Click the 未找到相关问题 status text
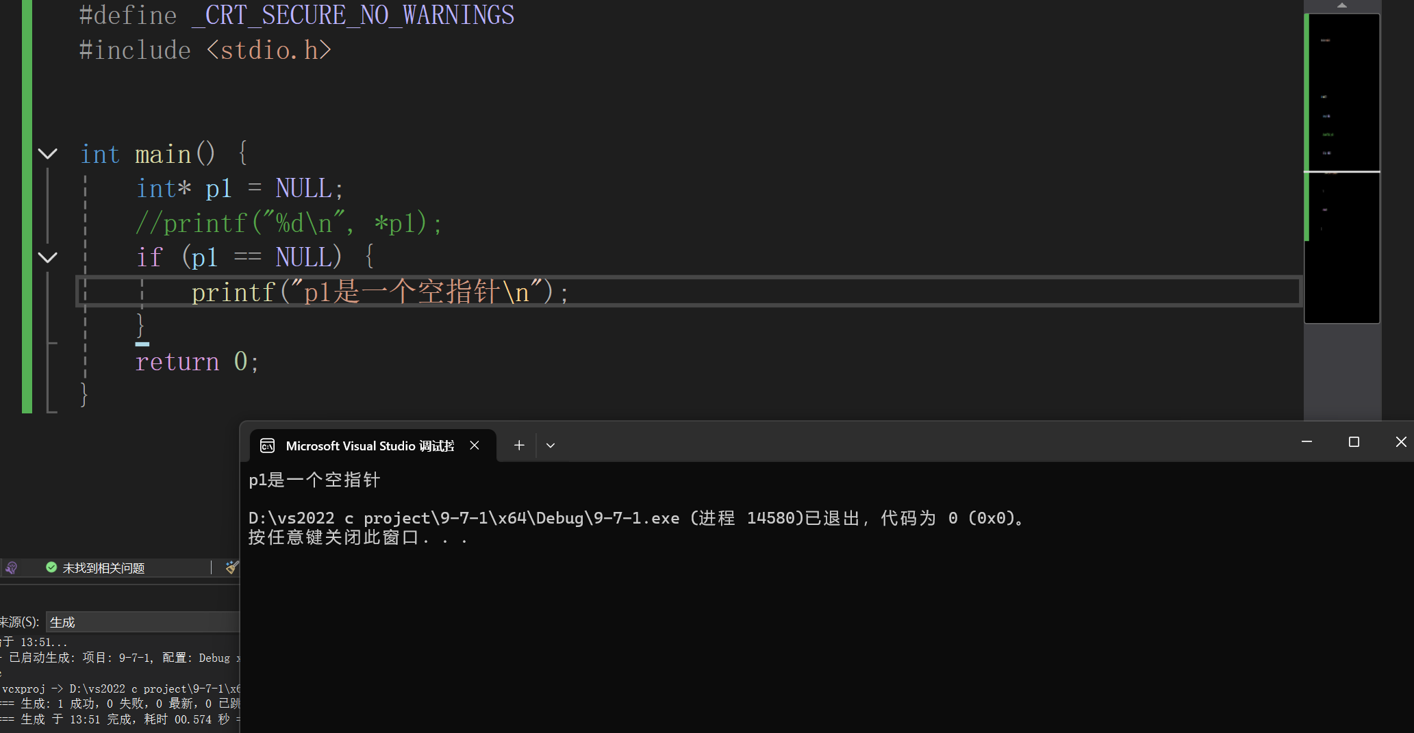1414x733 pixels. (x=103, y=568)
